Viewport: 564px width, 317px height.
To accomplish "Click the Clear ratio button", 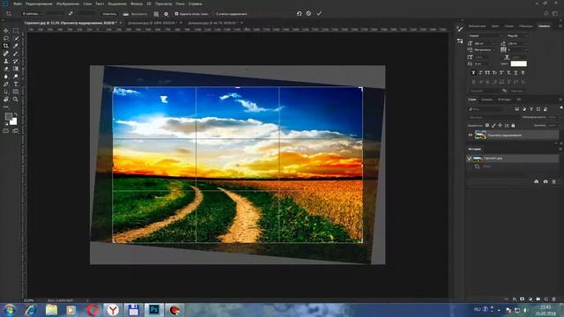I will click(x=109, y=14).
